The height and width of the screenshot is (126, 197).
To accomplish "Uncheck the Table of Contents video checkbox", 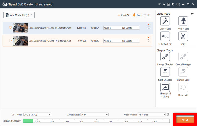I will (x=11, y=28).
